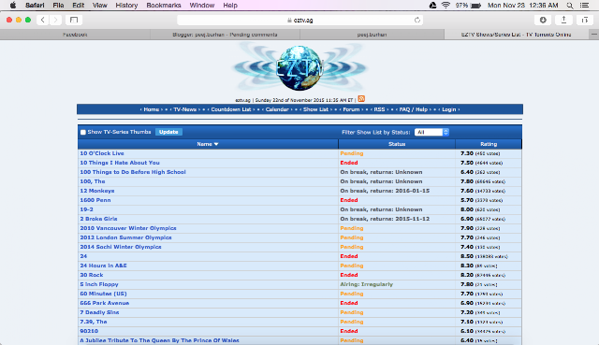The height and width of the screenshot is (345, 599).
Task: Open the FAQ / Help nav link
Action: coord(414,109)
